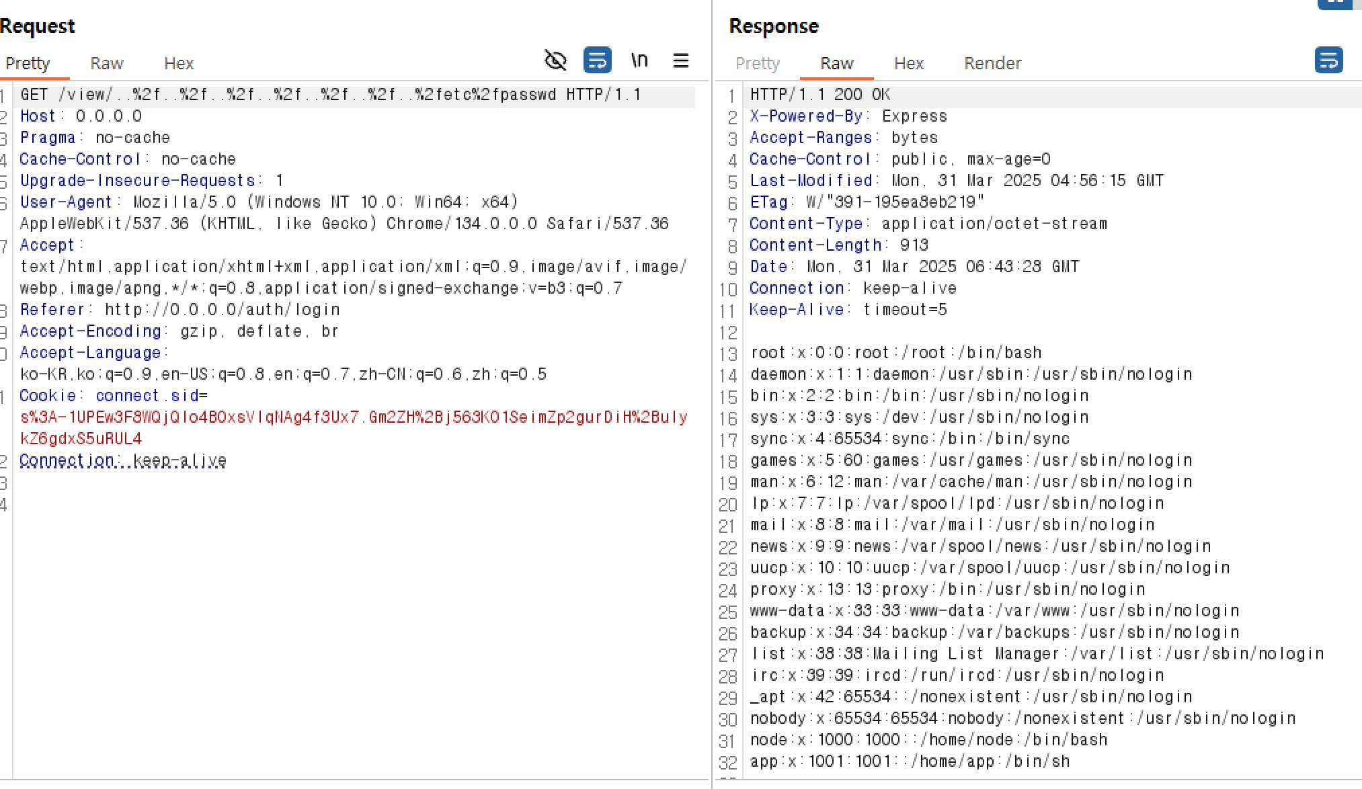
Task: Click the Host header line in Request
Action: tap(81, 116)
